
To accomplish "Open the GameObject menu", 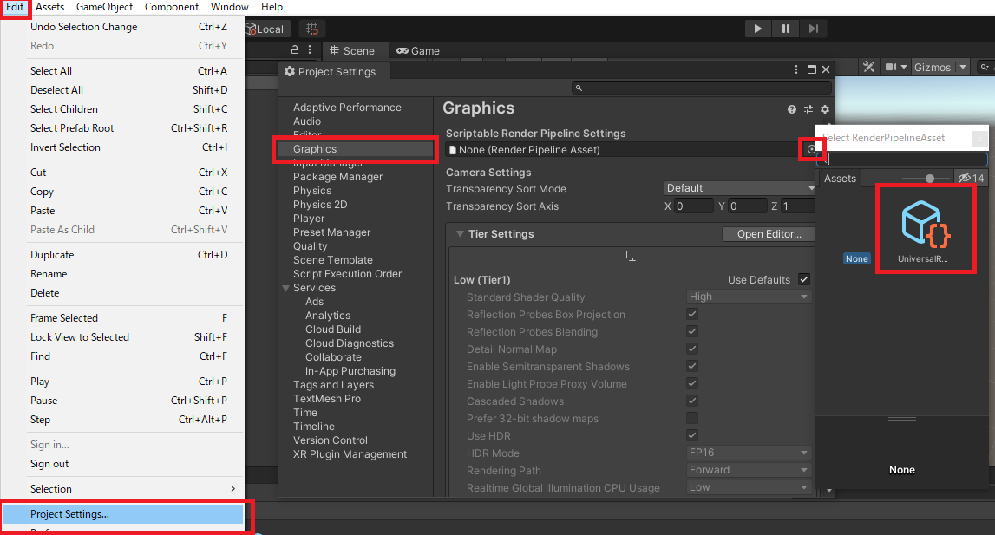I will [104, 7].
